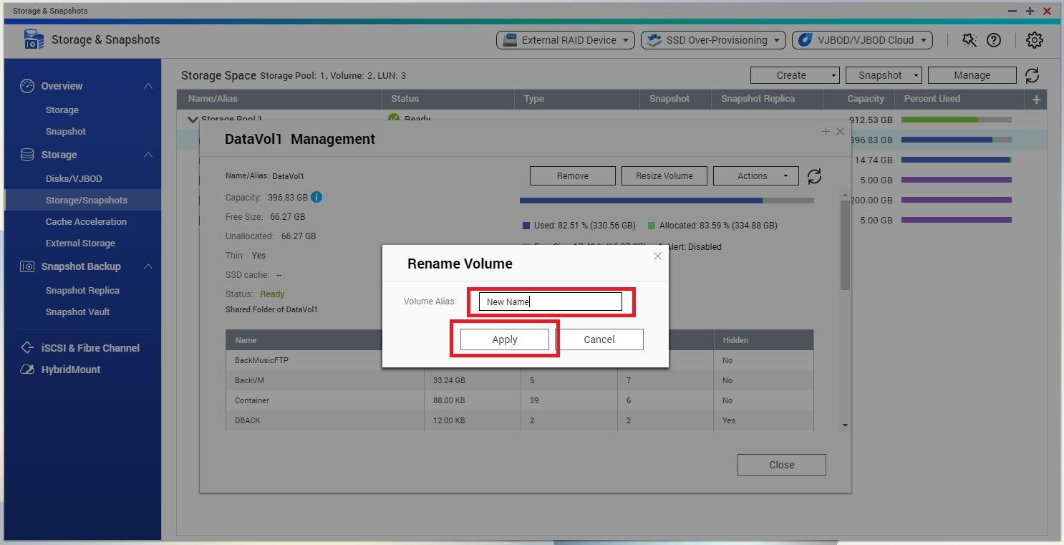Click the Volume Alias text field
1064x545 pixels.
[x=550, y=302]
